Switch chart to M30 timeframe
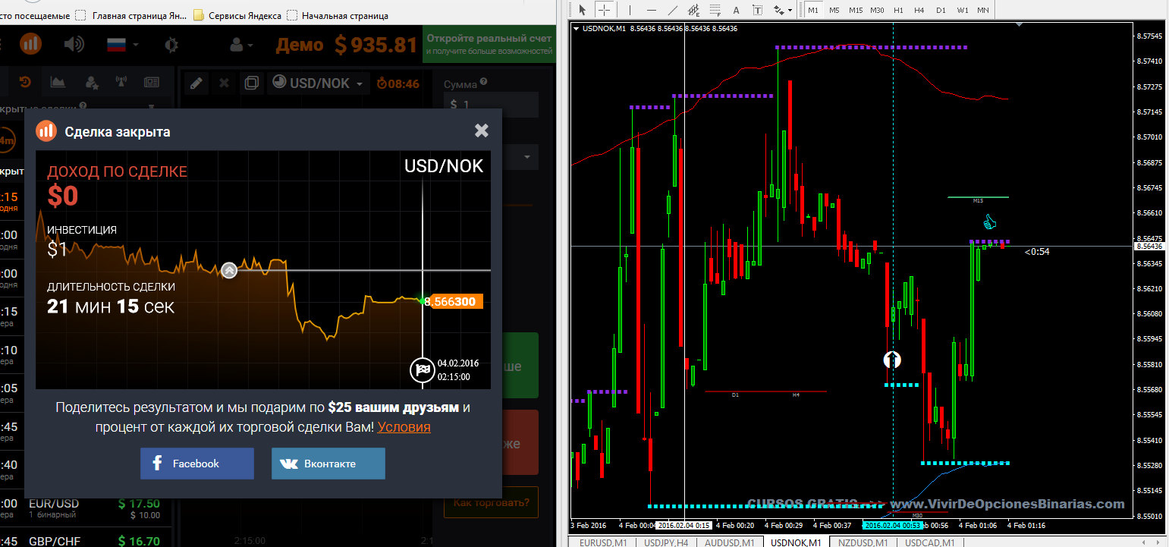Image resolution: width=1169 pixels, height=547 pixels. [877, 10]
